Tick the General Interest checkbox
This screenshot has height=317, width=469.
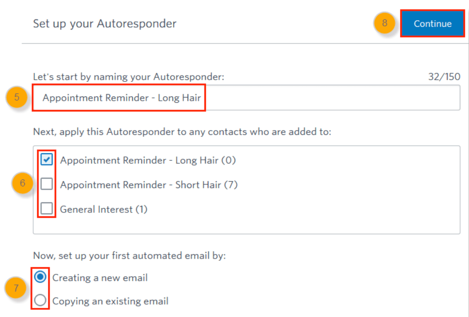pyautogui.click(x=47, y=209)
